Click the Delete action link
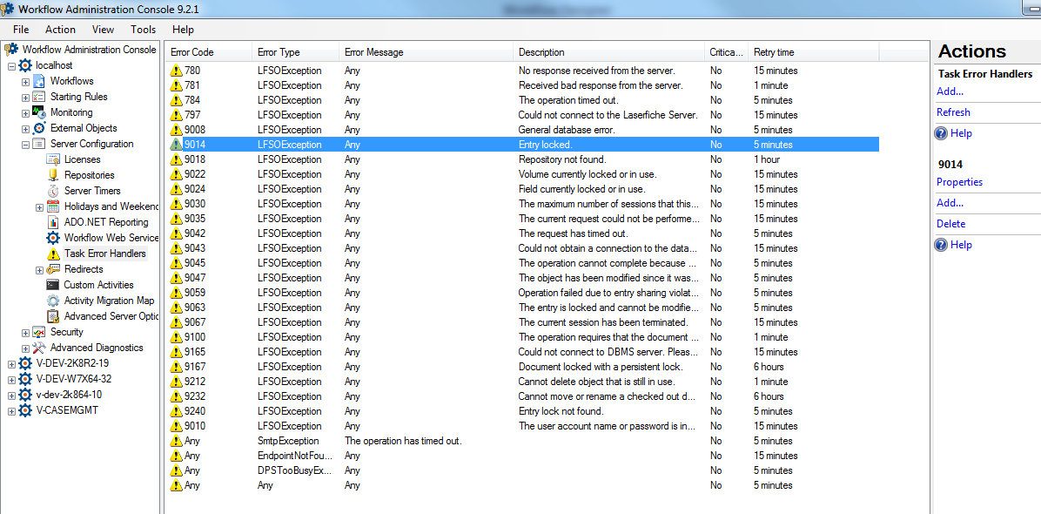The width and height of the screenshot is (1041, 514). pos(951,224)
